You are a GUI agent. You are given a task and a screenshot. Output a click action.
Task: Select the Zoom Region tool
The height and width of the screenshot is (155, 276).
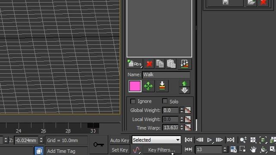pyautogui.click(x=242, y=149)
